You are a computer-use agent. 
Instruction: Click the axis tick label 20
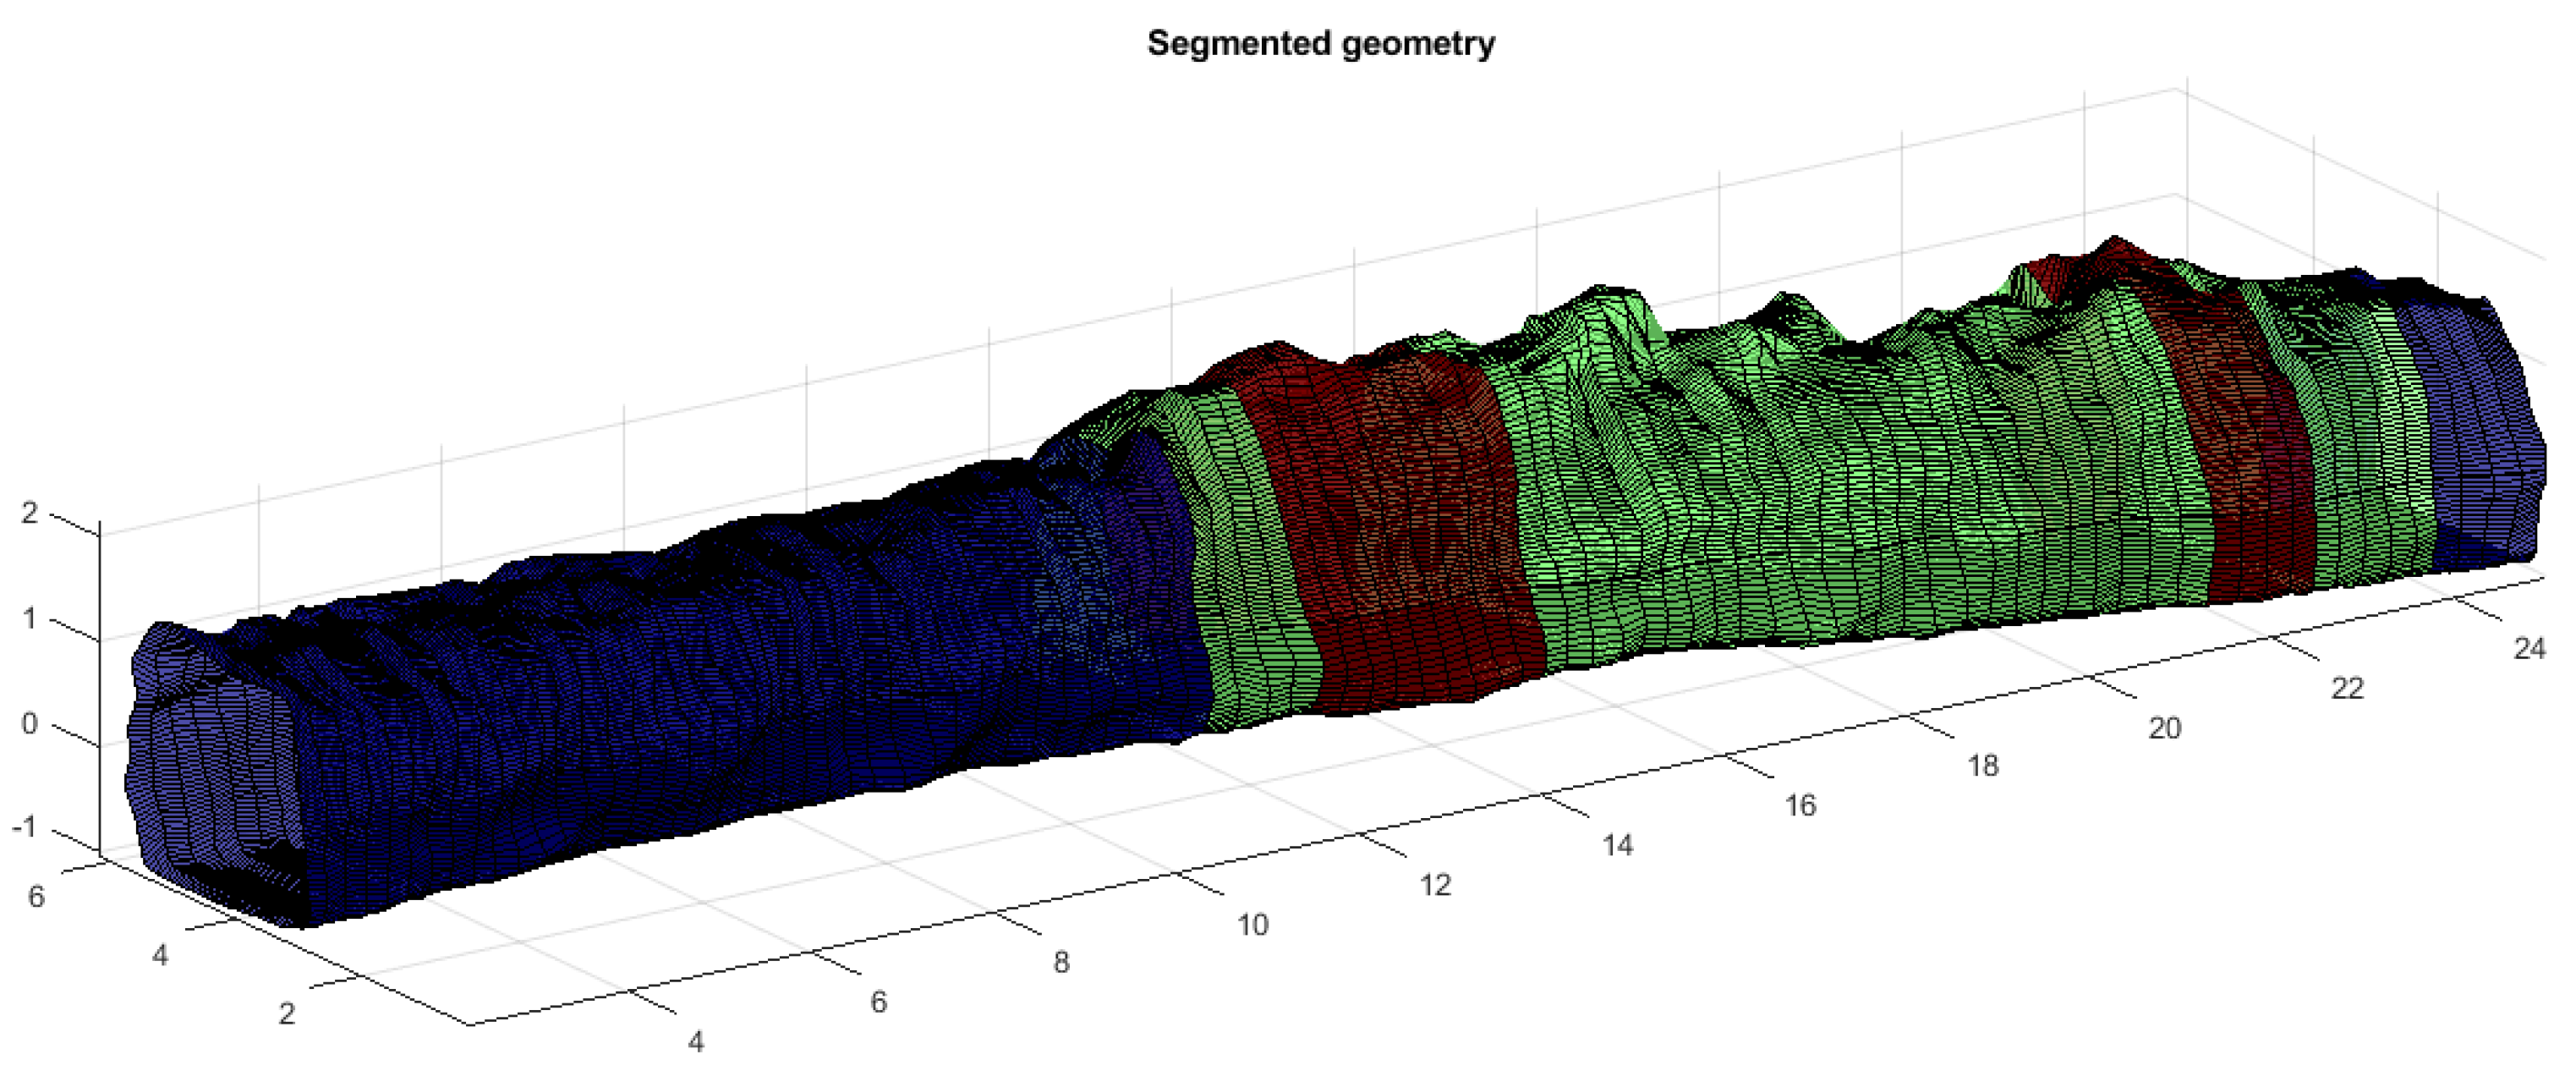2164,728
